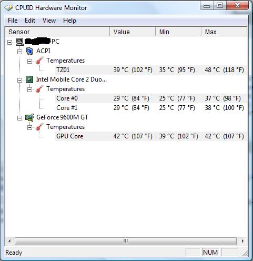Click Core #0 max value 37 °C (98 °F)

(x=223, y=98)
